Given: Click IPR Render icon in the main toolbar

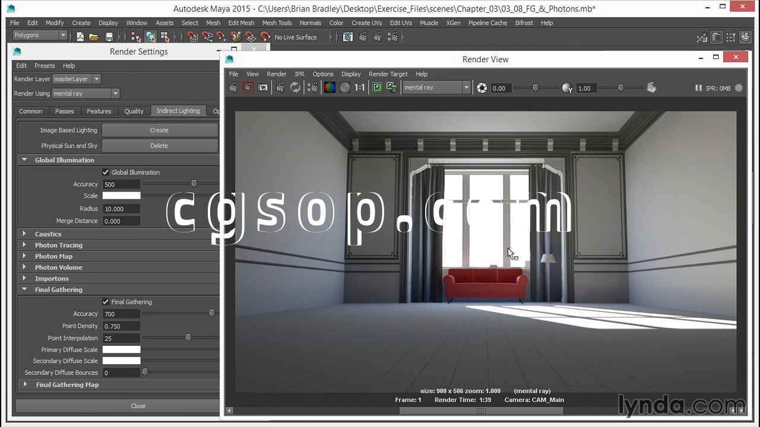Looking at the screenshot, I should pos(377,37).
